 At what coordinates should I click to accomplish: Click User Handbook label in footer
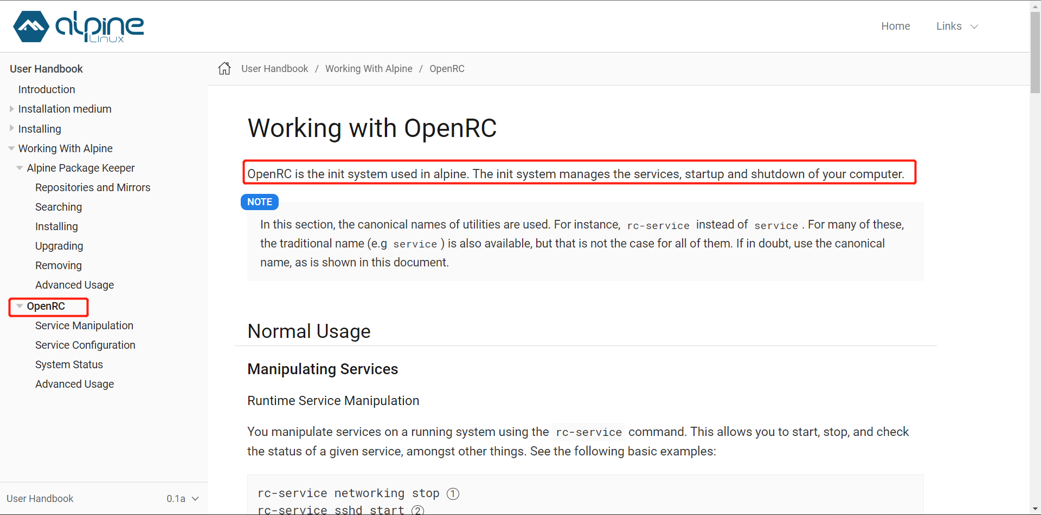pyautogui.click(x=40, y=498)
